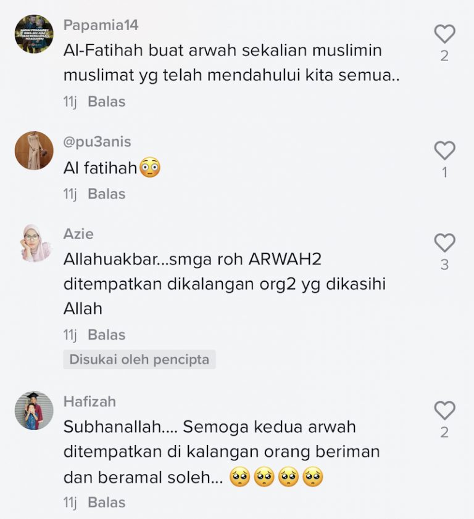Viewport: 474px width, 519px height.
Task: Select the Hafizah username
Action: point(89,401)
